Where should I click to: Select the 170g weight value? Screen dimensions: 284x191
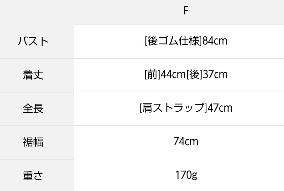tap(186, 175)
